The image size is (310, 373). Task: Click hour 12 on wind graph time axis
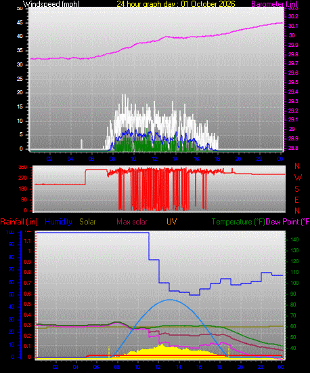154,159
